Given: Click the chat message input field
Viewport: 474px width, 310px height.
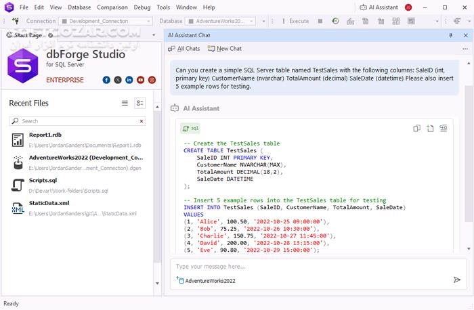Looking at the screenshot, I should click(318, 267).
